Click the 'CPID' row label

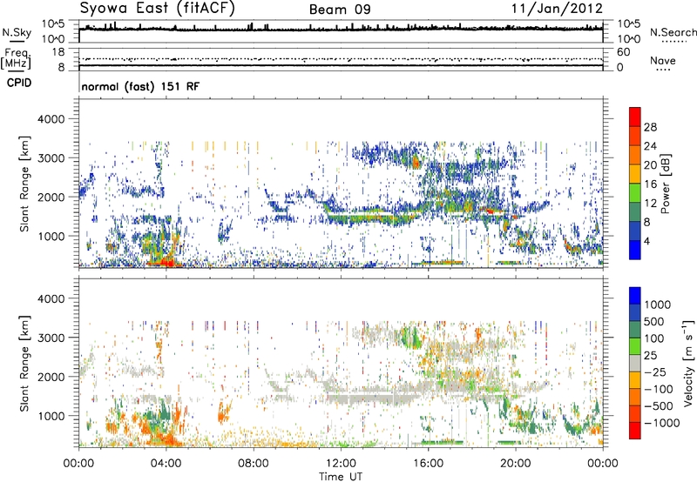point(19,83)
